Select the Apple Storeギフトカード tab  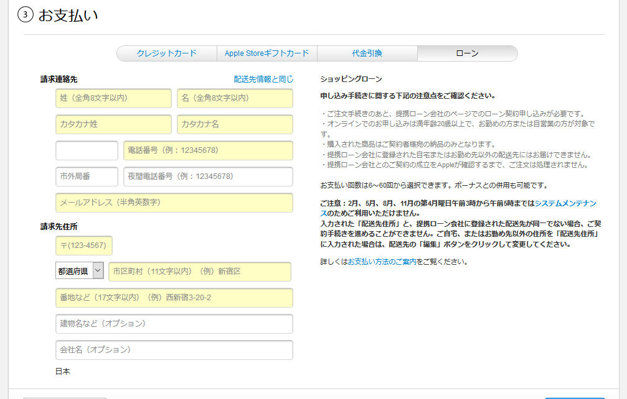267,53
